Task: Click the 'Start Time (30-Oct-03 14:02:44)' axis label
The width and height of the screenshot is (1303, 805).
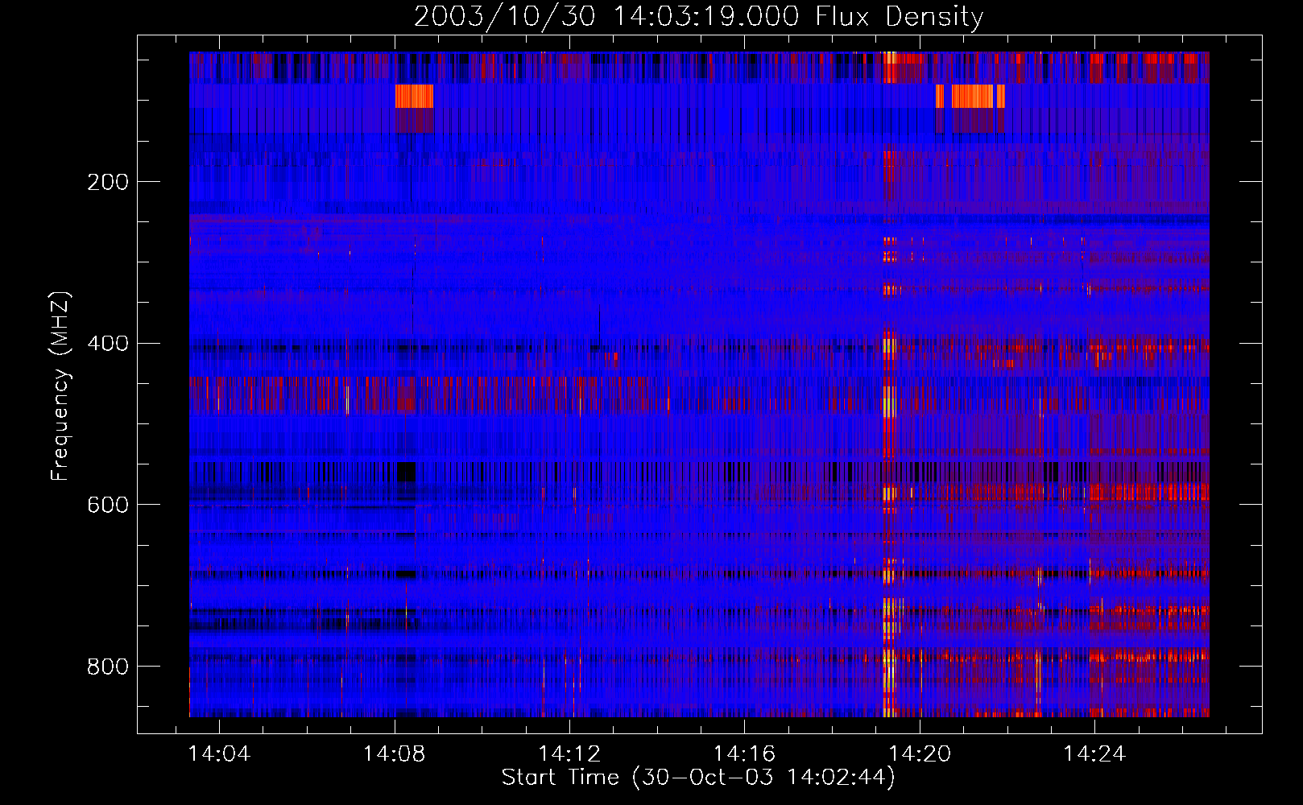Action: pos(698,778)
